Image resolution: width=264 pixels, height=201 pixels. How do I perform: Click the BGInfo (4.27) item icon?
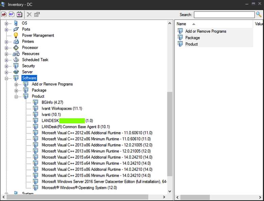pos(36,102)
